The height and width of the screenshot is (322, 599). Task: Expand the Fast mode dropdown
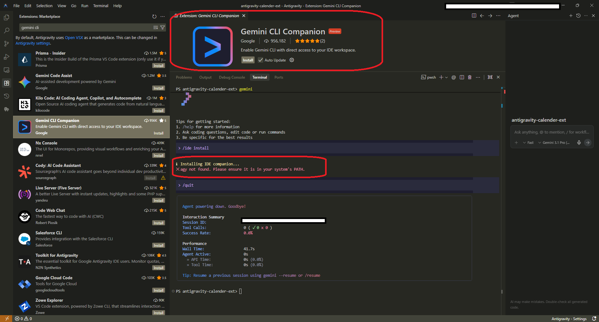528,143
